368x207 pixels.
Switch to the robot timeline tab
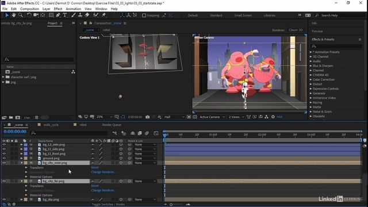pos(83,125)
